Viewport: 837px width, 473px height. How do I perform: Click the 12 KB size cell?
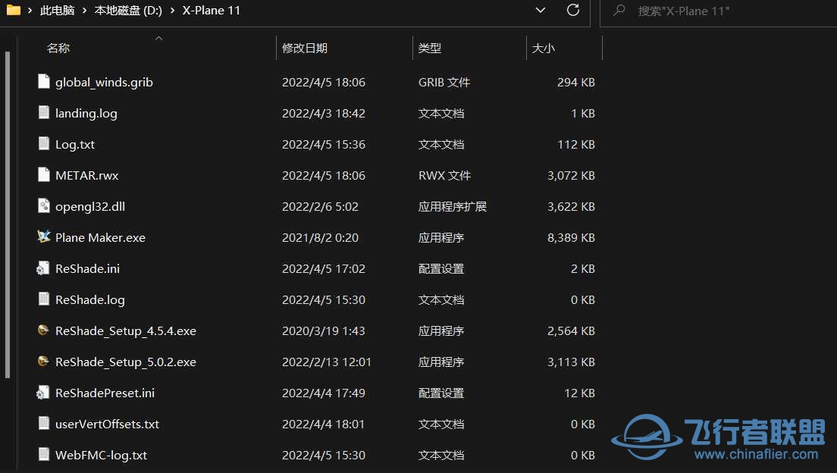coord(580,393)
